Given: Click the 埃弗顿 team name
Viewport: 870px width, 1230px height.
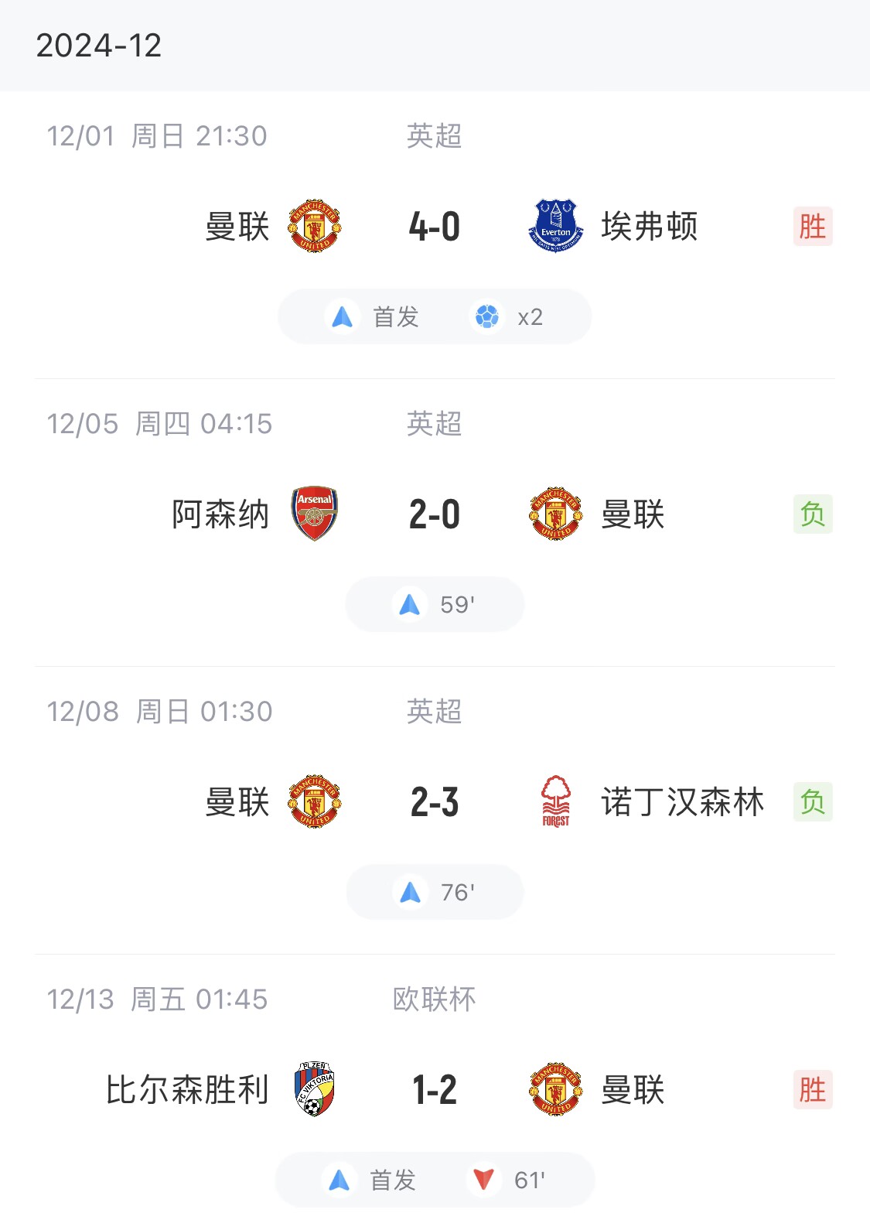Looking at the screenshot, I should tap(650, 227).
